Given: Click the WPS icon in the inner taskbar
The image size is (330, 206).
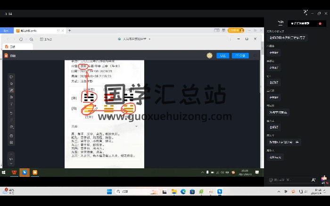Looking at the screenshot, I should click(x=14, y=173).
